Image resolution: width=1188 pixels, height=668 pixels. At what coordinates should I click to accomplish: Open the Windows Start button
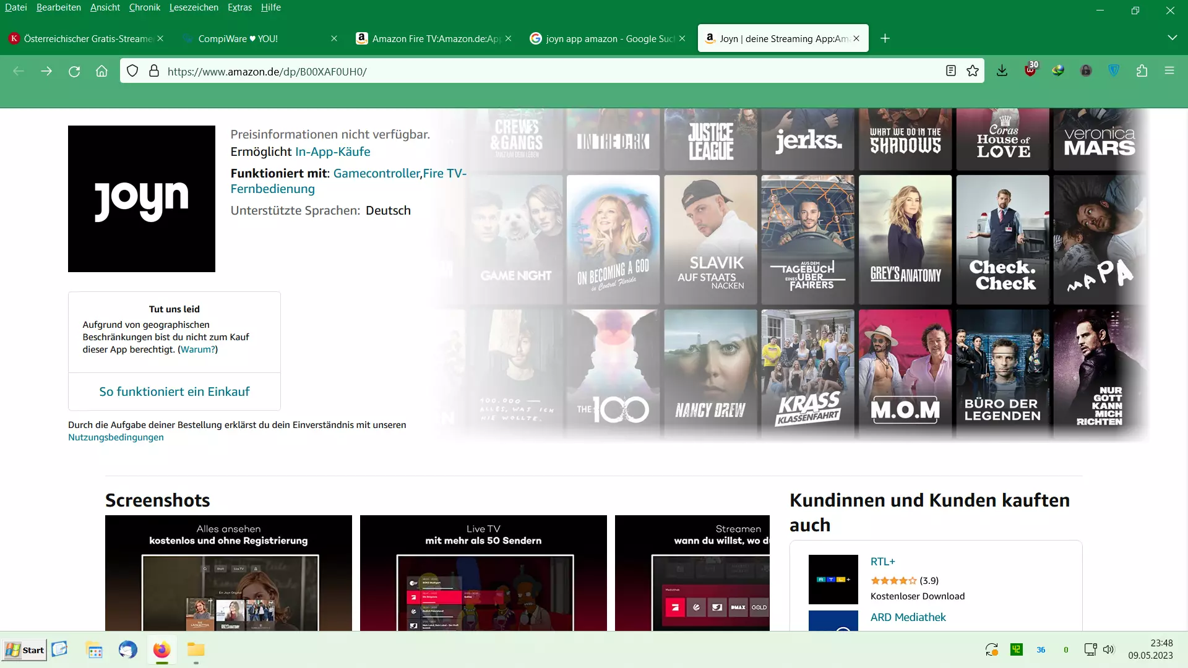25,650
